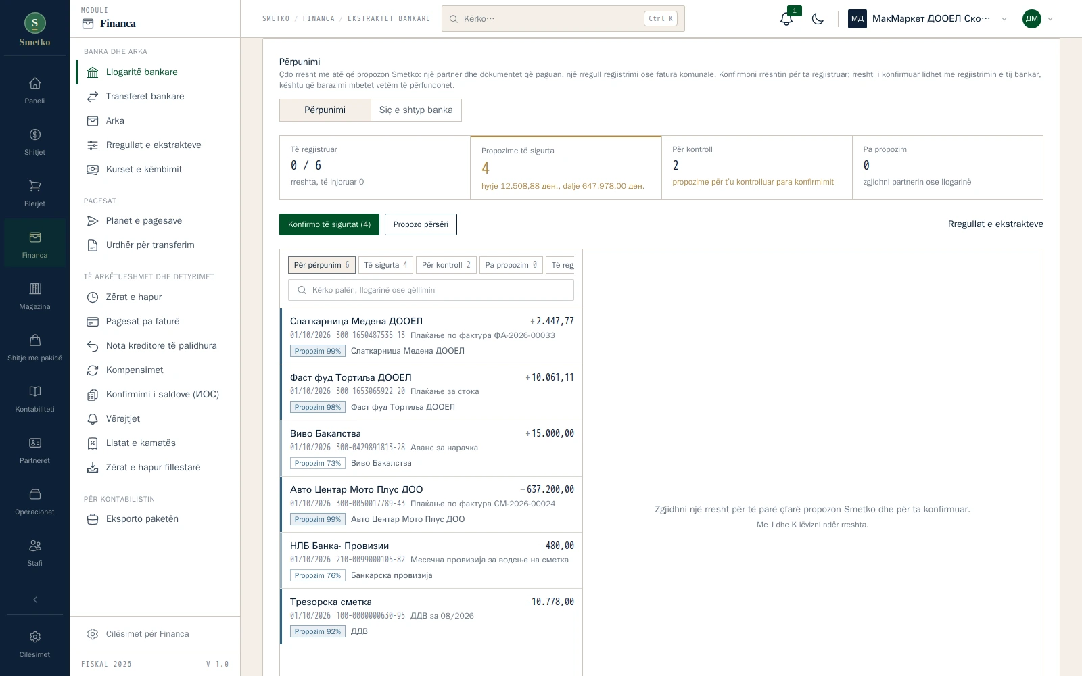Filter list by Për kontroll tab

(x=446, y=265)
